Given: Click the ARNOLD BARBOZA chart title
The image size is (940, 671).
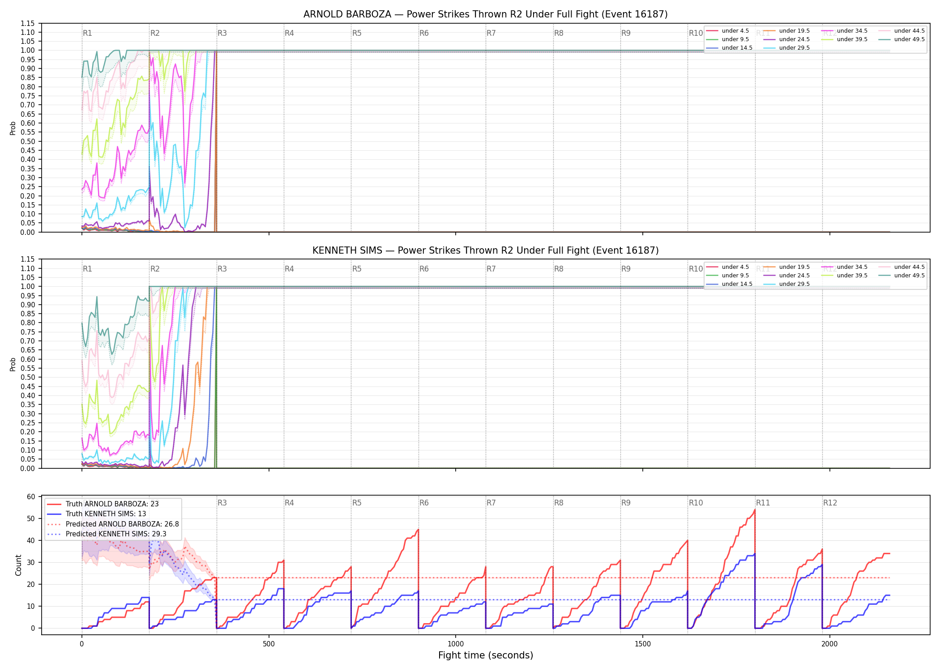Looking at the screenshot, I should (x=486, y=14).
